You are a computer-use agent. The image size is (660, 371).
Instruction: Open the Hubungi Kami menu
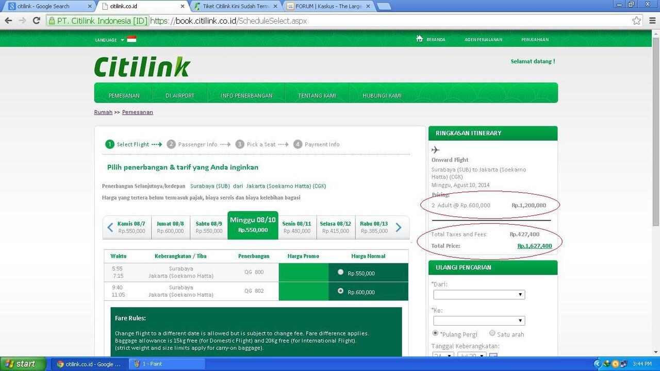click(x=382, y=95)
